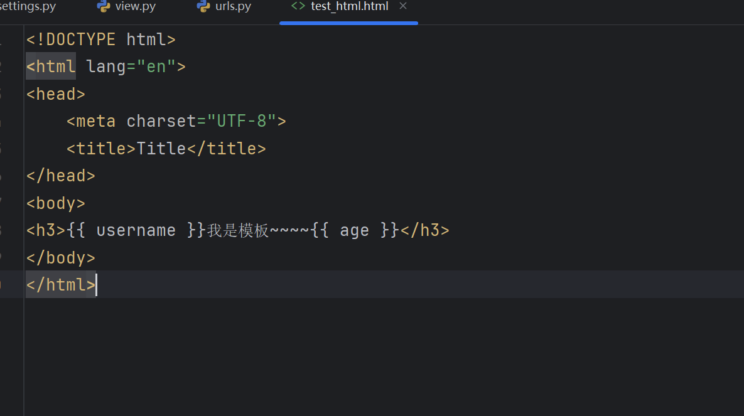Click the closing body tag

(x=60, y=258)
